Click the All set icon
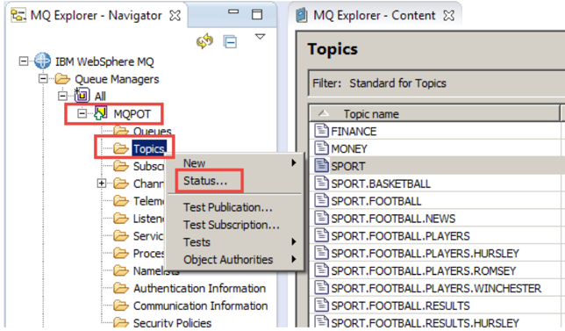 point(82,95)
